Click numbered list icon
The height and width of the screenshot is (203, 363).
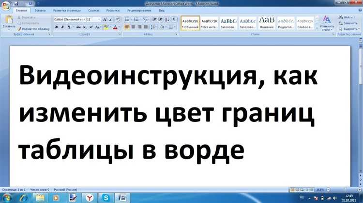[136, 19]
